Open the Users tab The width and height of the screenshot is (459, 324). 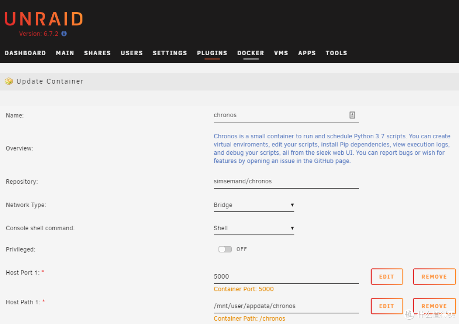pyautogui.click(x=132, y=53)
